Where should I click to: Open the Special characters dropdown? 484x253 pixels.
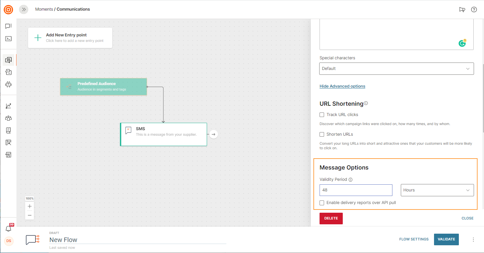(396, 69)
